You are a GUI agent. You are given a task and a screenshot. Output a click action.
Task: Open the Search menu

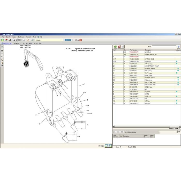[8, 37]
